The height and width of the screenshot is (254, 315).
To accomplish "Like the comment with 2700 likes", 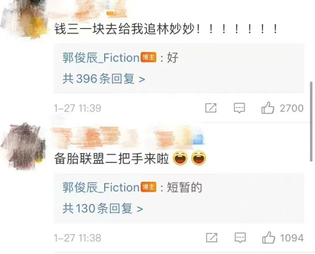I will coord(268,108).
